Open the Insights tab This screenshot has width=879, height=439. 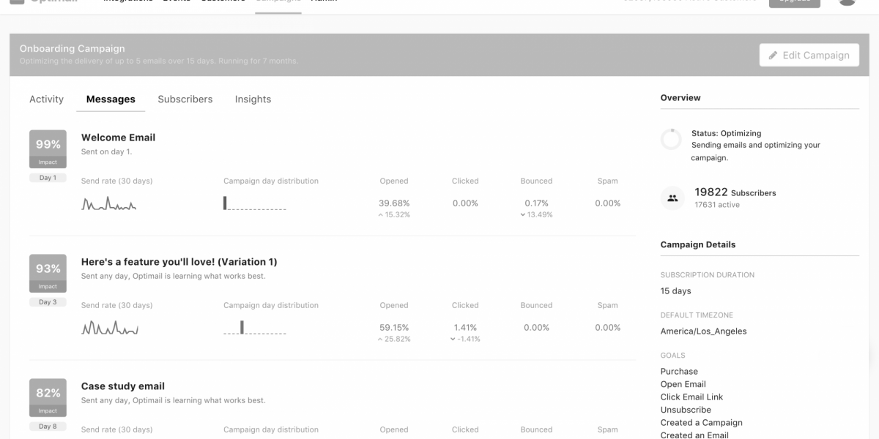tap(253, 99)
